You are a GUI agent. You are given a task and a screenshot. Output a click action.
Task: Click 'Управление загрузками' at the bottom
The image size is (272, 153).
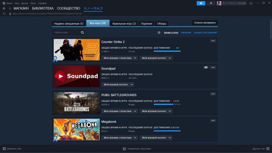pos(139,149)
